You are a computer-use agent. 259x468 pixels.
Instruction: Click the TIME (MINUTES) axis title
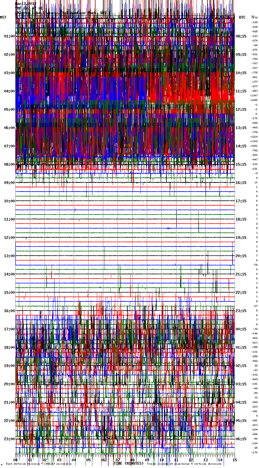tap(129, 463)
